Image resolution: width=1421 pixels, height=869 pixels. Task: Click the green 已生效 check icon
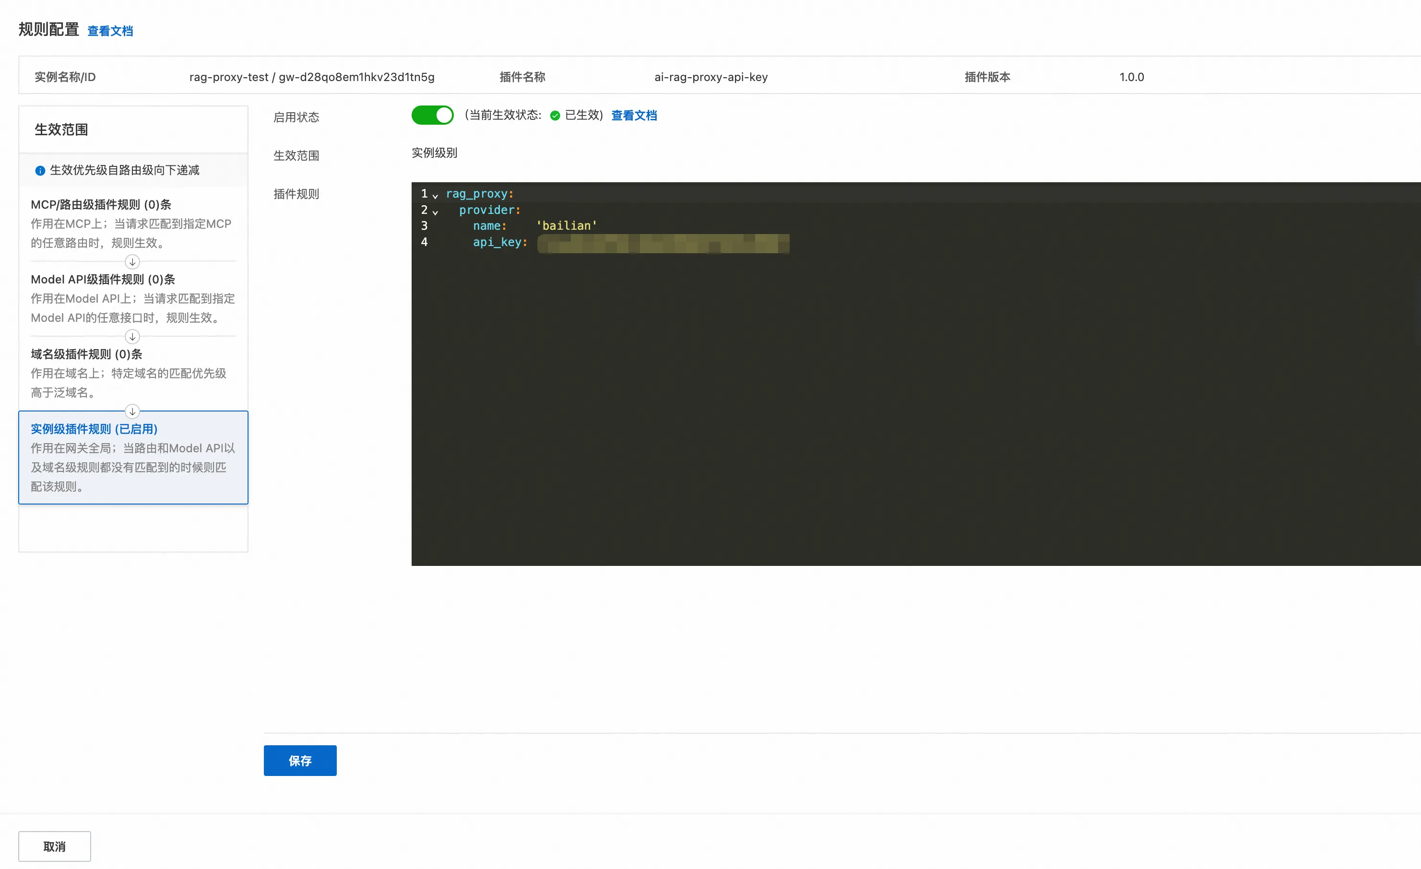[555, 116]
